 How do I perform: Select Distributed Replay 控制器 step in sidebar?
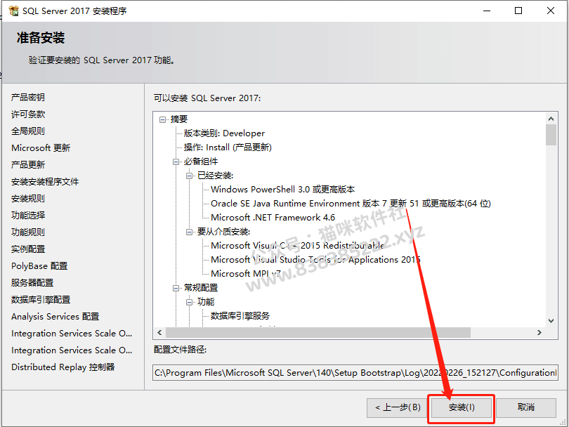click(63, 367)
